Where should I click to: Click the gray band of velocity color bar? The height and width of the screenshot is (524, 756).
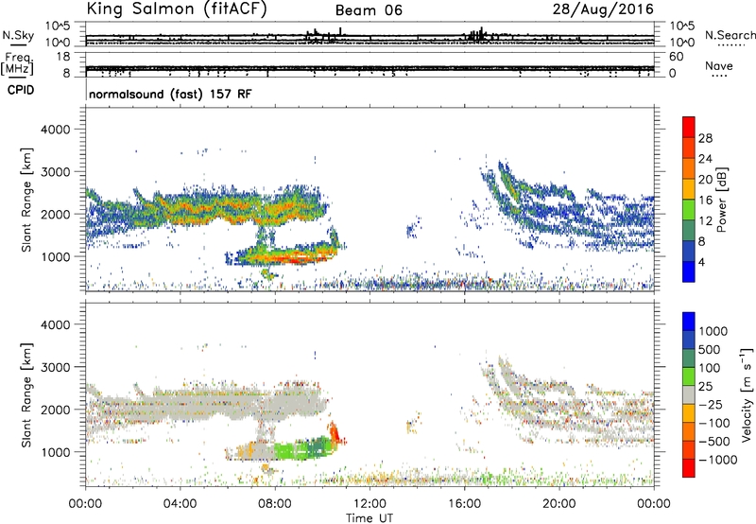(689, 395)
